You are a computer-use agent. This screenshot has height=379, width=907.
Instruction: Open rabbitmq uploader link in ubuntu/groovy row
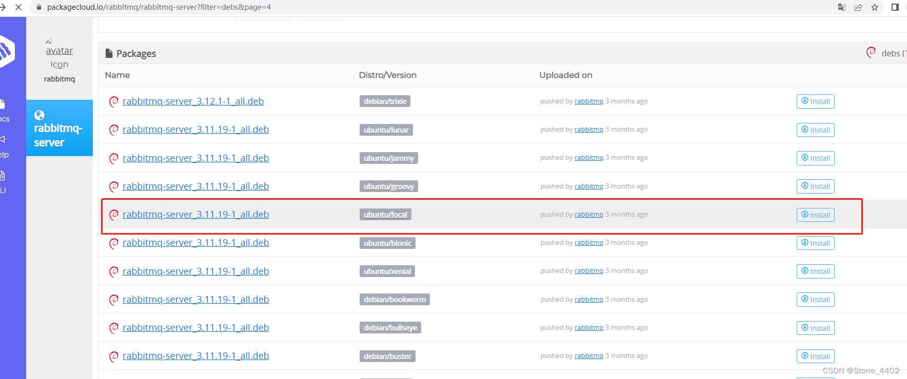pyautogui.click(x=589, y=186)
